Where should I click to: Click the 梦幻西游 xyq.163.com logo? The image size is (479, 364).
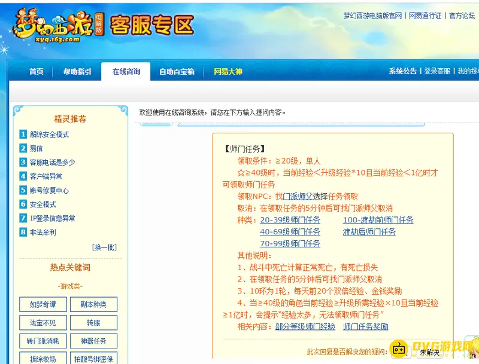58,26
